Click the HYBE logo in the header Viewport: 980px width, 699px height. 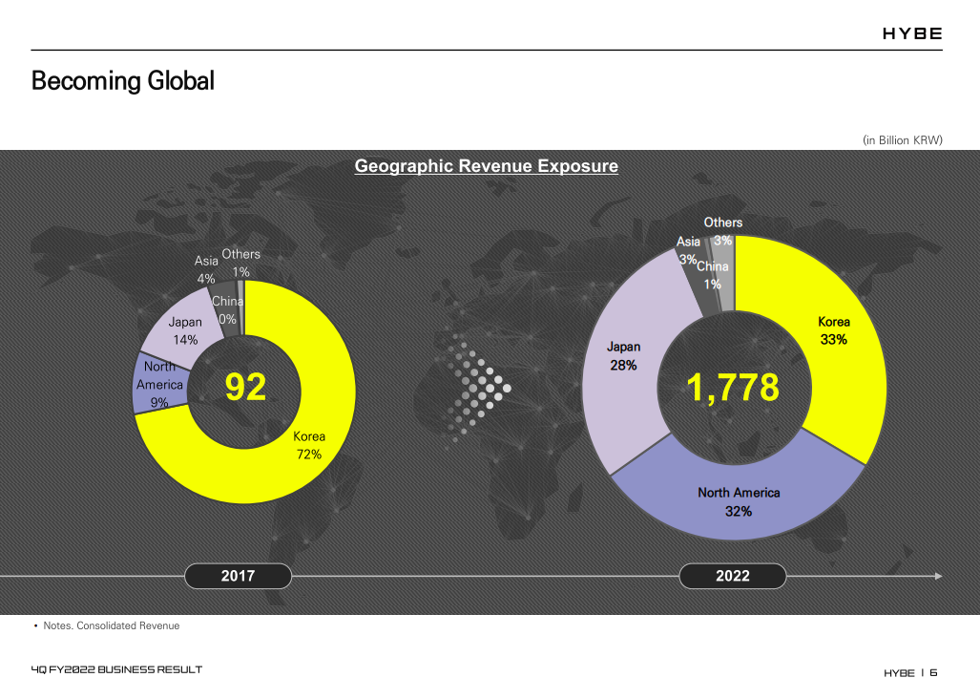pyautogui.click(x=912, y=33)
